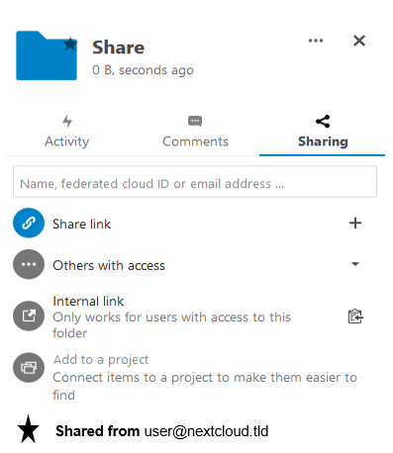Click the Others with access ellipsis icon
Viewport: 393px width, 453px height.
click(29, 264)
